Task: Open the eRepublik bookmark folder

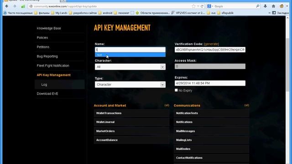Action: (225, 13)
